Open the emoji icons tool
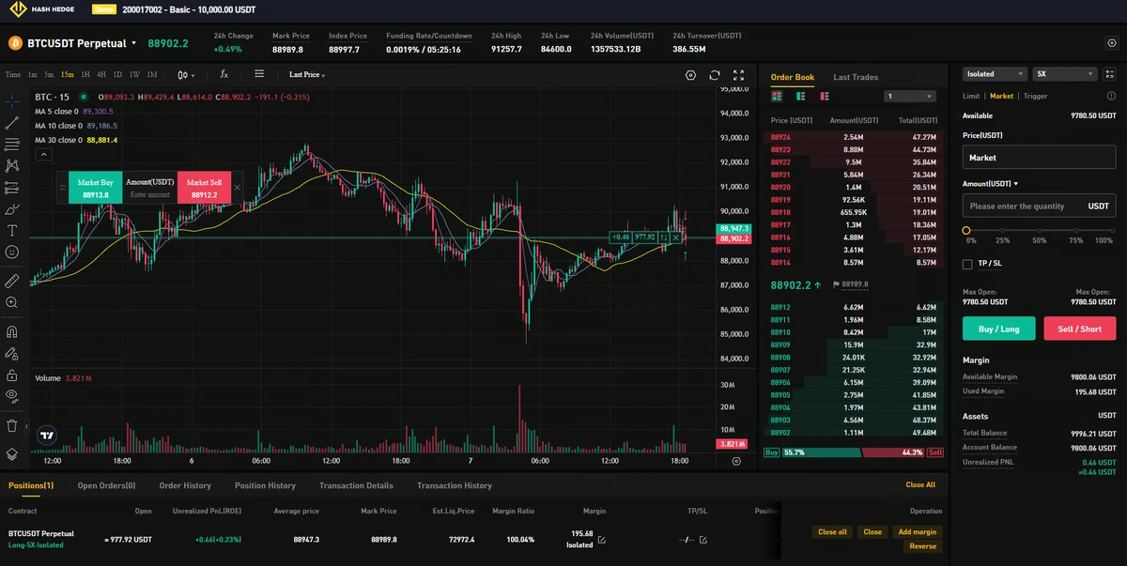1127x566 pixels. click(12, 252)
